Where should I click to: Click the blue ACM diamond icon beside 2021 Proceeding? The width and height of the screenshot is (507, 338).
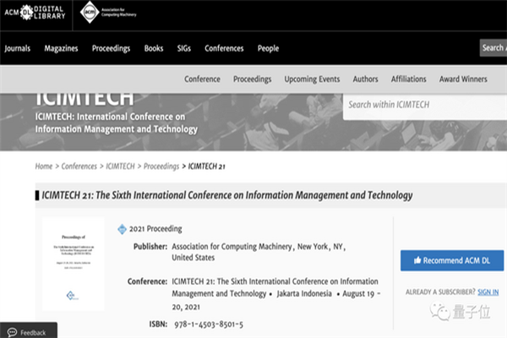[x=122, y=229]
